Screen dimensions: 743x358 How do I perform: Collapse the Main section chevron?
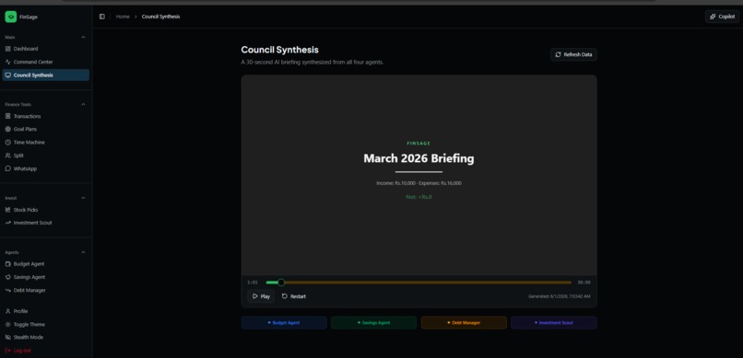(x=83, y=37)
